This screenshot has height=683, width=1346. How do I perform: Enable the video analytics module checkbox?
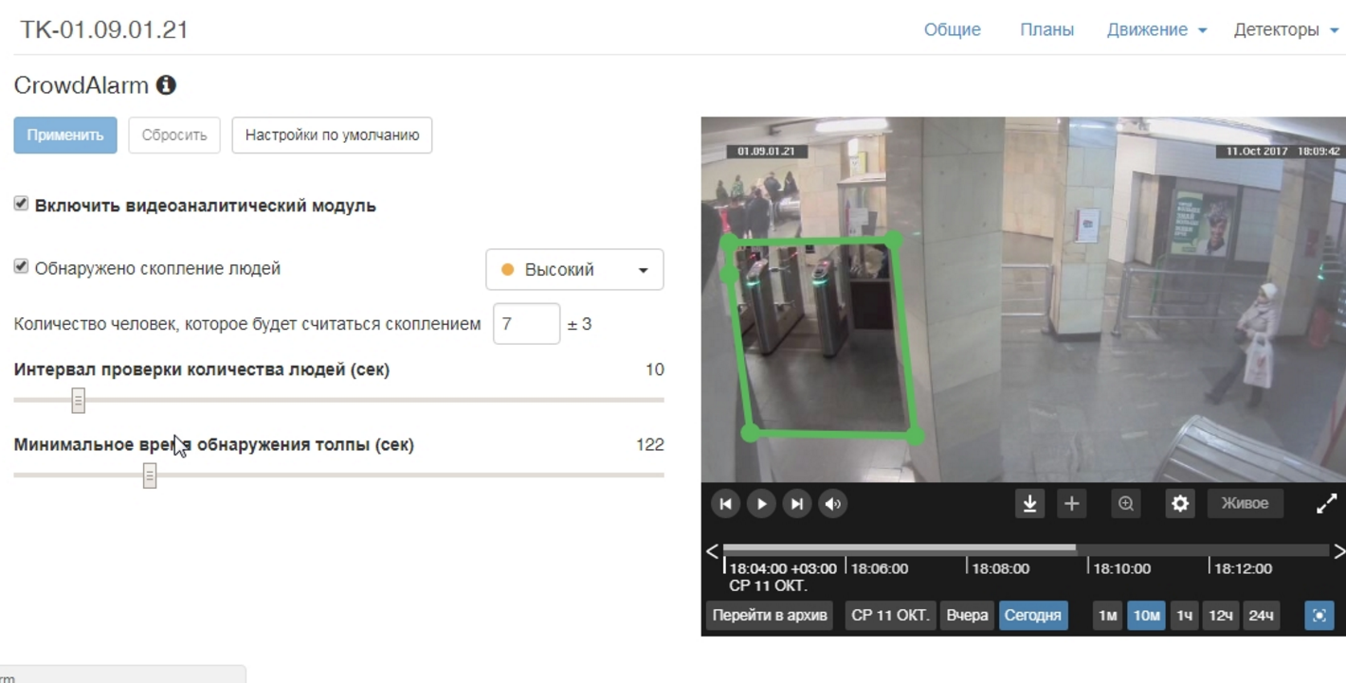[x=21, y=204]
